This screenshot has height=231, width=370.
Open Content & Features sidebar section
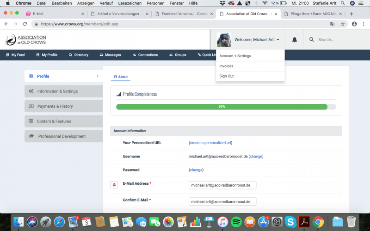(x=63, y=121)
